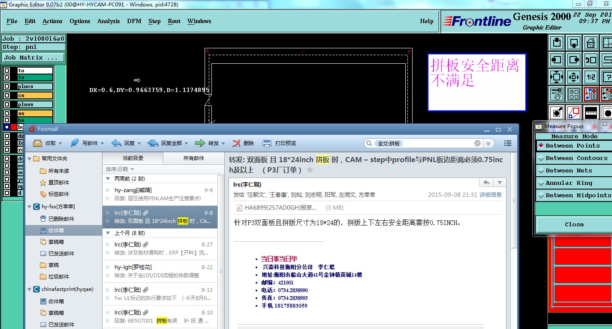
Task: Click the Foxmail receive mail (收取) icon
Action: pos(38,143)
